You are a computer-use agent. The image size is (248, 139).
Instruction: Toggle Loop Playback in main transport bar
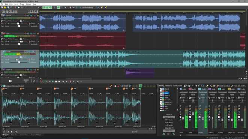tap(46, 82)
